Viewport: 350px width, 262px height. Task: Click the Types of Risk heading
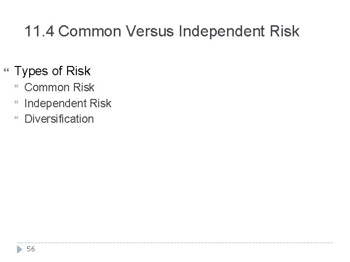52,71
